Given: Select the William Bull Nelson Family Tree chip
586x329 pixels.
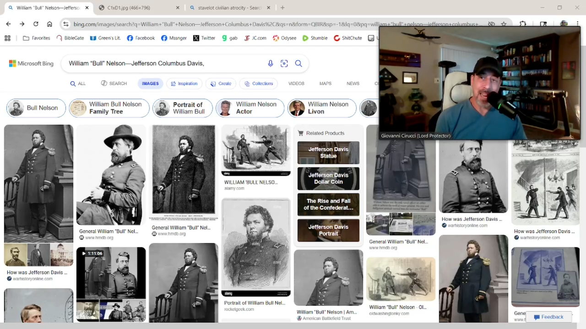Looking at the screenshot, I should point(109,108).
